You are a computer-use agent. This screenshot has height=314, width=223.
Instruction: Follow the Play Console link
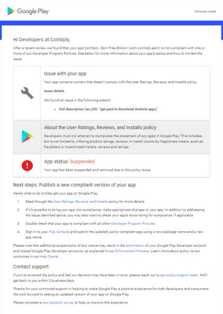coord(59,232)
